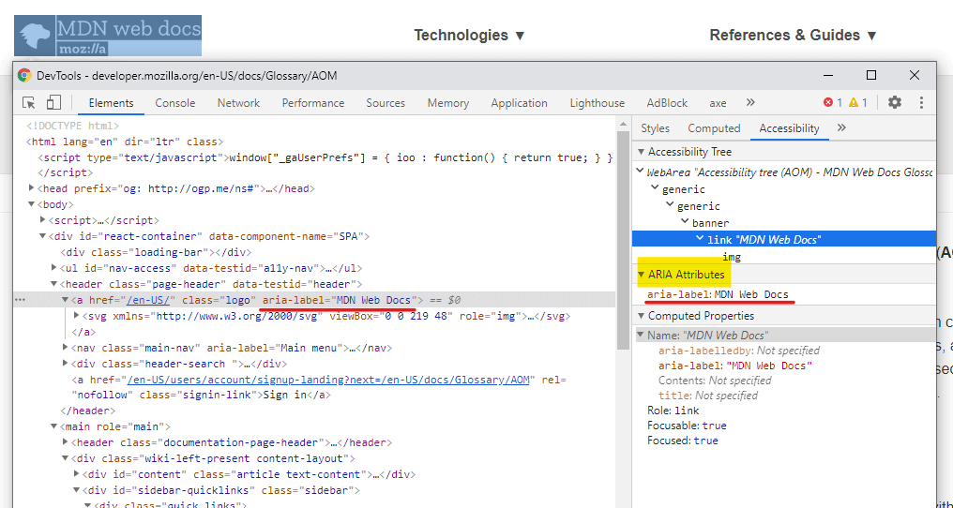
Task: Show more sidebar tabs chevron
Action: point(841,127)
